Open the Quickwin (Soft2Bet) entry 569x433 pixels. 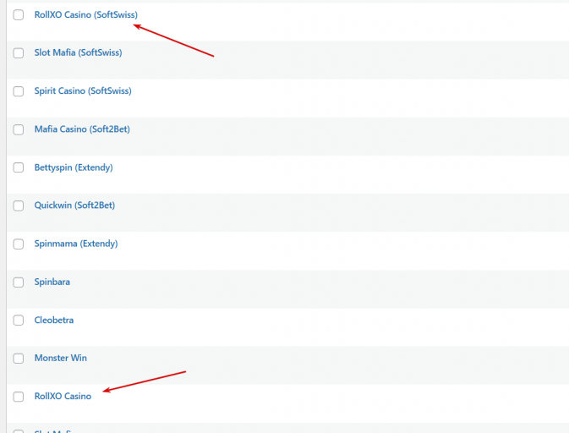[74, 206]
